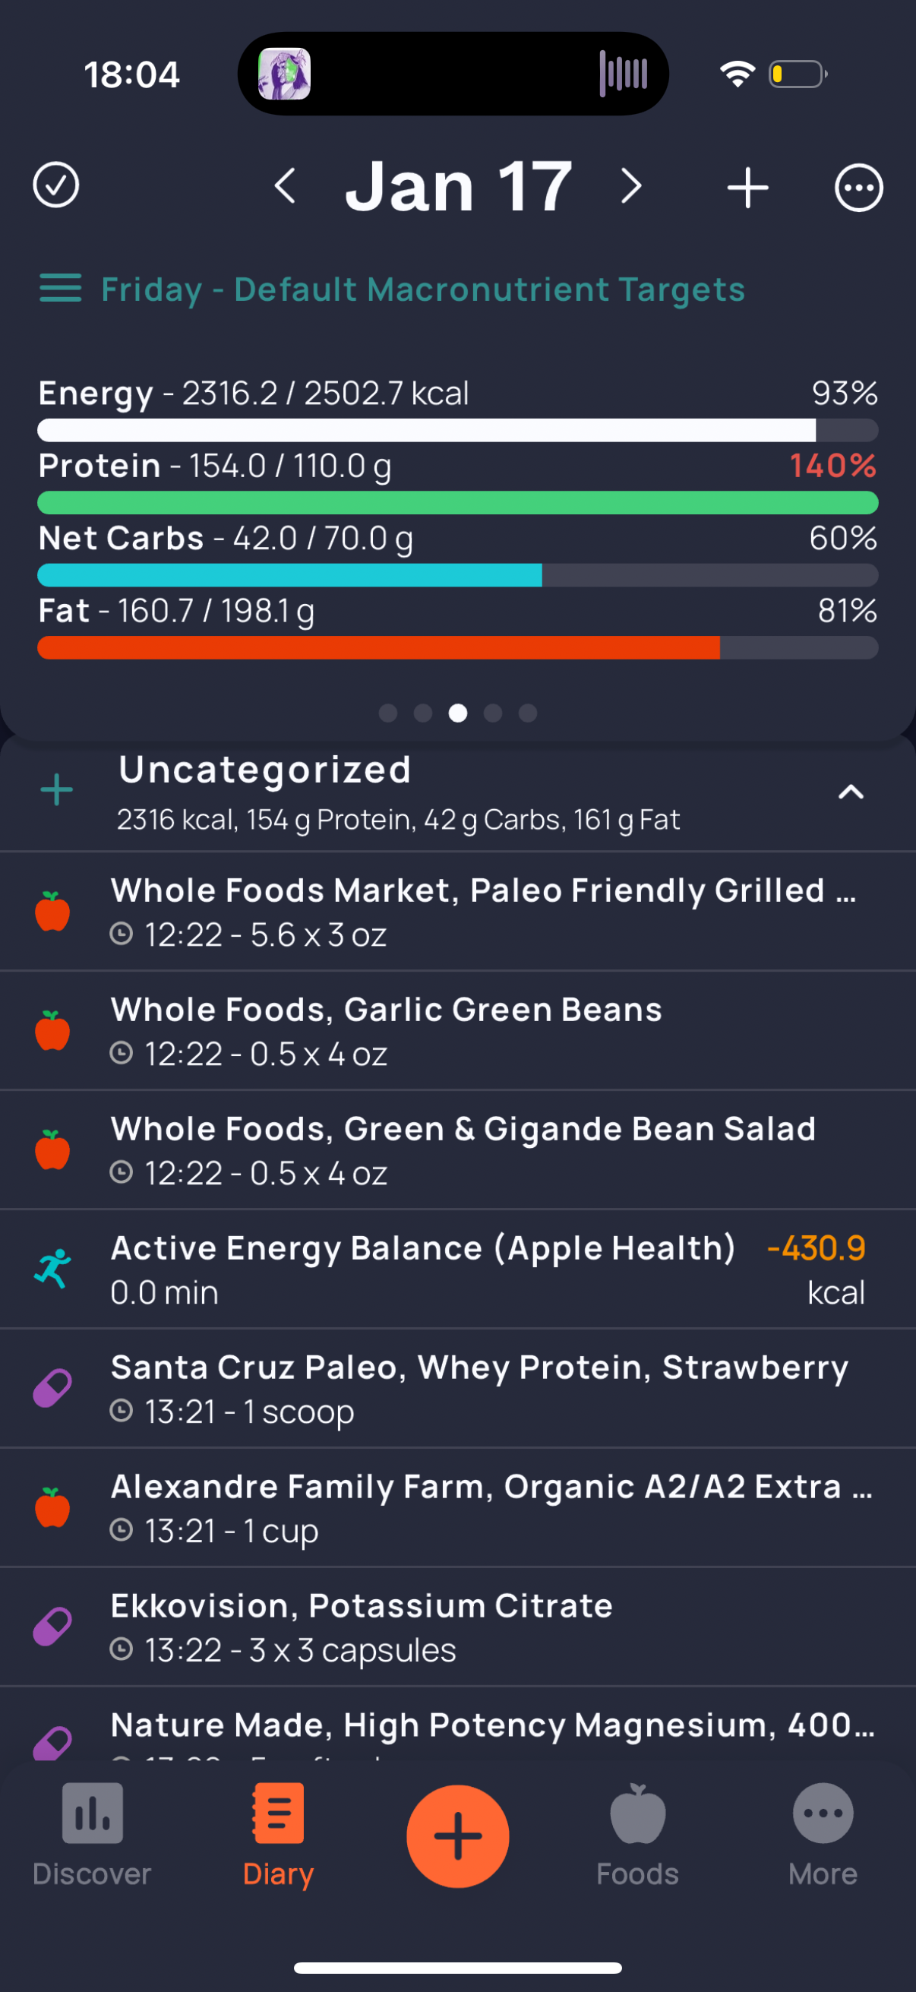Mark the day complete with checkmark icon
916x1992 pixels.
(55, 185)
